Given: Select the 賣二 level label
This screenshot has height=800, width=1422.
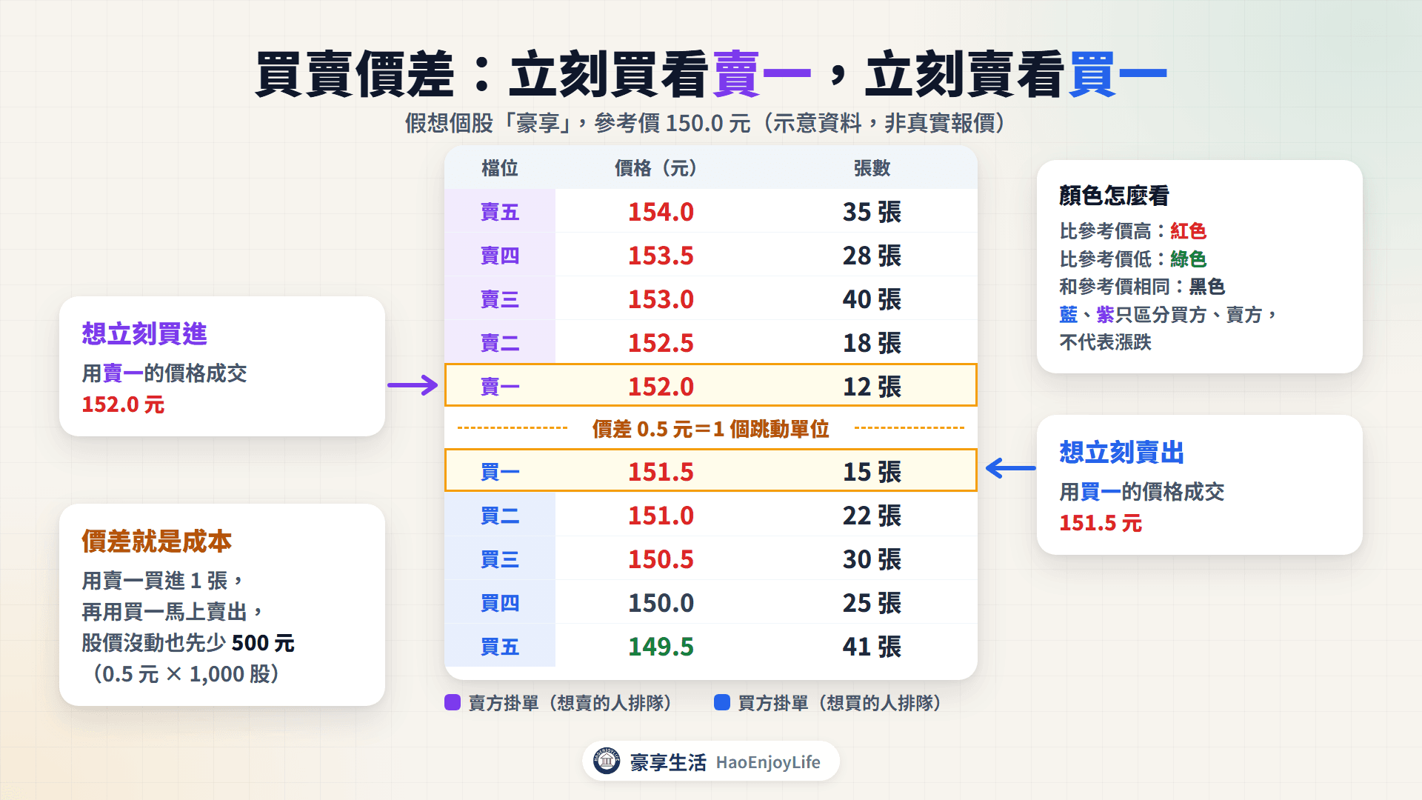Looking at the screenshot, I should (x=500, y=343).
